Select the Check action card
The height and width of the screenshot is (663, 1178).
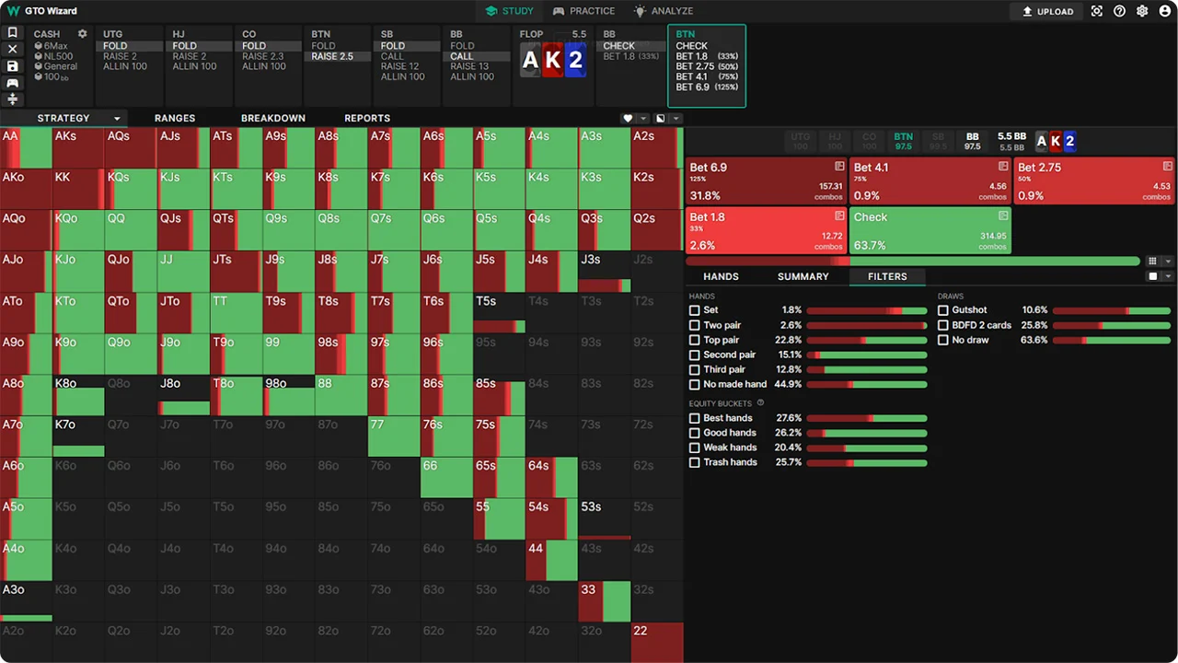point(930,230)
